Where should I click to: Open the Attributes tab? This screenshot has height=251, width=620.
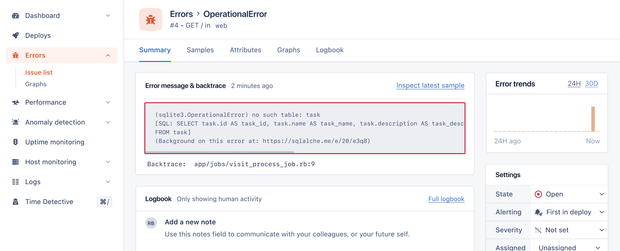pos(245,50)
